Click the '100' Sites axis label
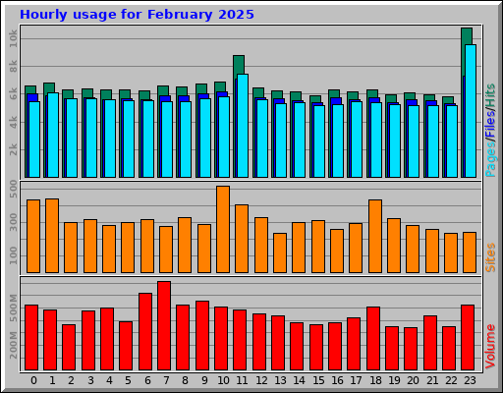Screen dimensions: 503x393 coord(13,255)
